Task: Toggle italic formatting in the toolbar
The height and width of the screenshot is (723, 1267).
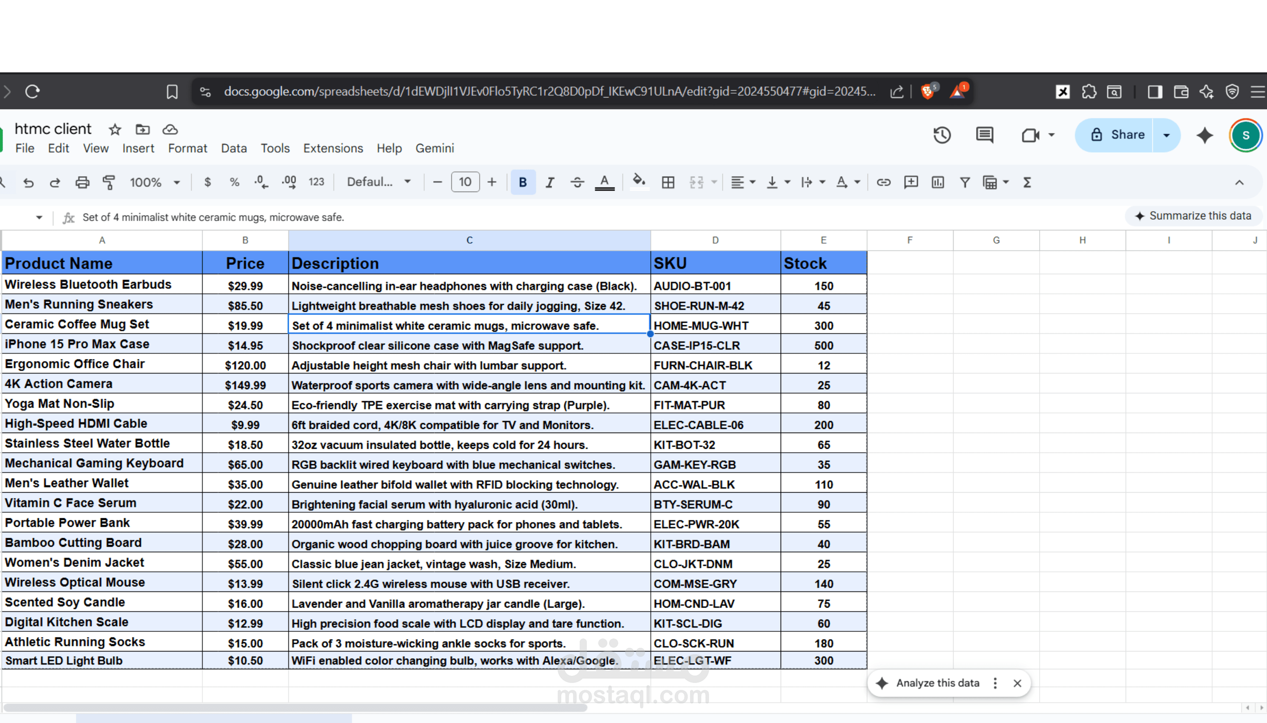Action: point(549,182)
